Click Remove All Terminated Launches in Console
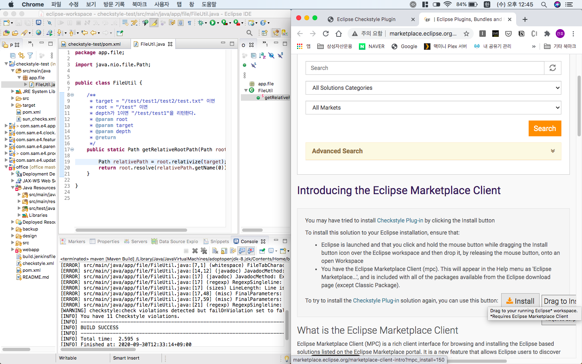The height and width of the screenshot is (364, 582). (x=204, y=251)
